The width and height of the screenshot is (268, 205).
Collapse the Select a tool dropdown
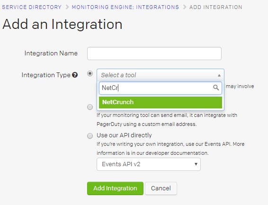click(x=161, y=75)
